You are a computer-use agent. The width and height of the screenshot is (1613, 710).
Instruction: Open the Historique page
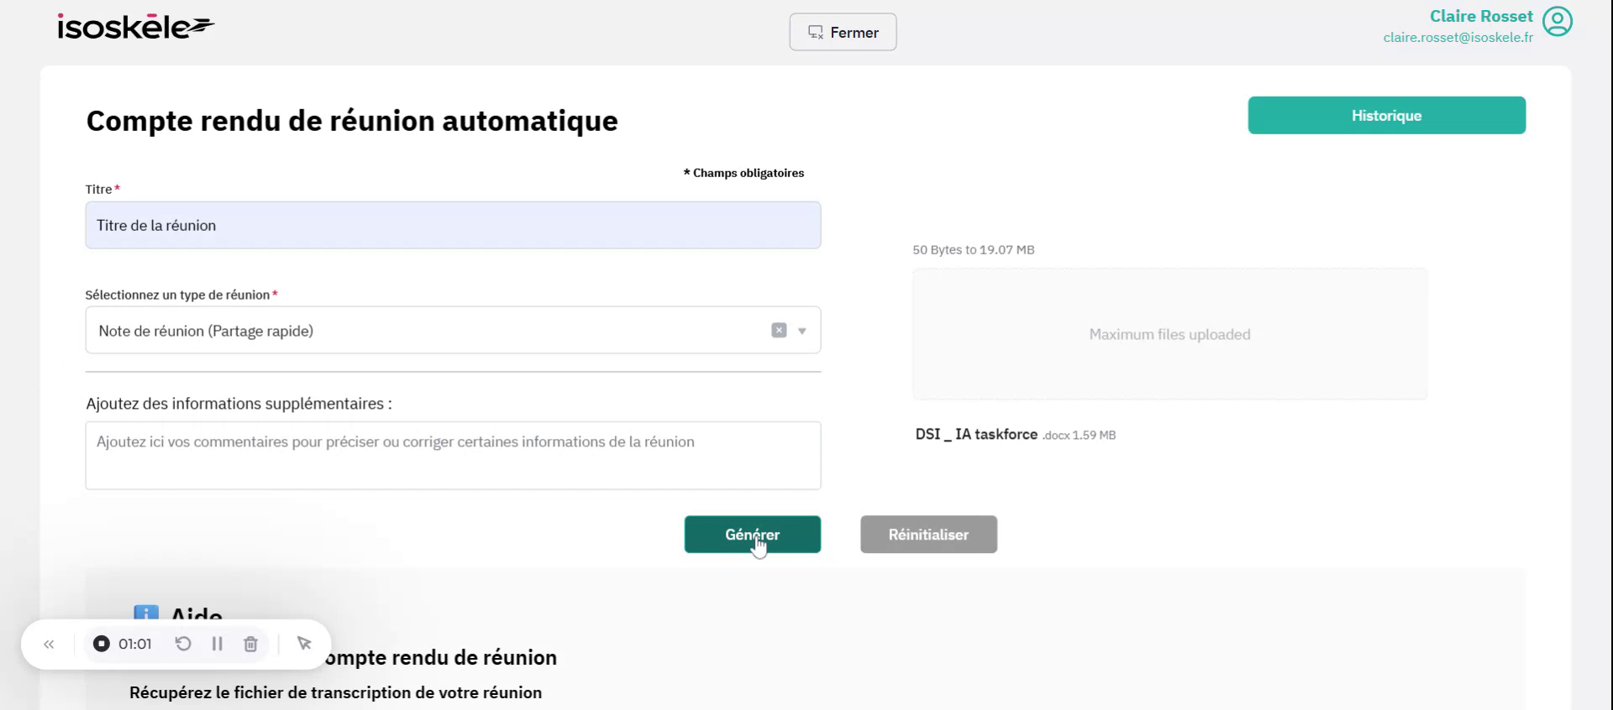coord(1386,116)
